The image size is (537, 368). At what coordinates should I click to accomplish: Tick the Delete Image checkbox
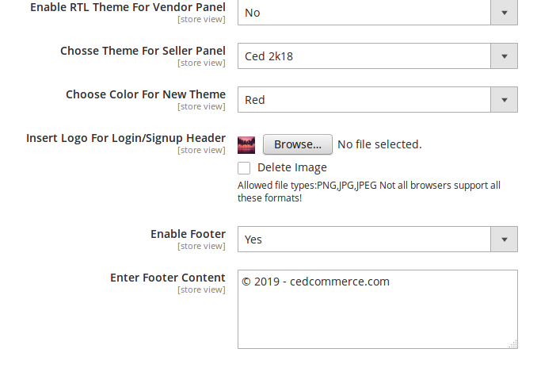[244, 168]
